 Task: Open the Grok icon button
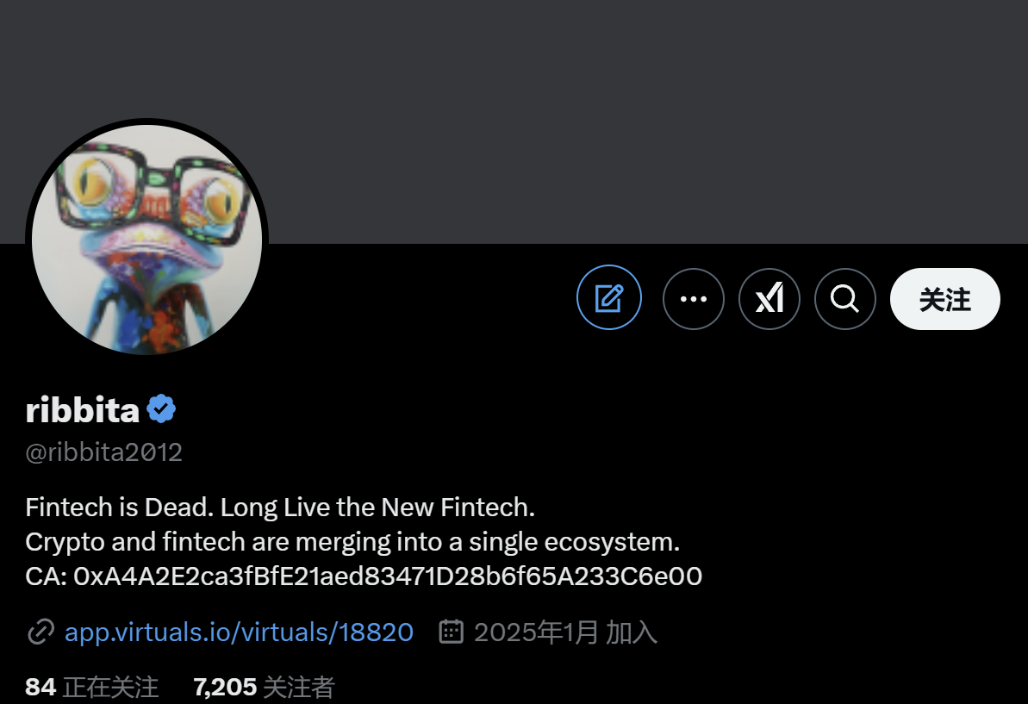769,299
